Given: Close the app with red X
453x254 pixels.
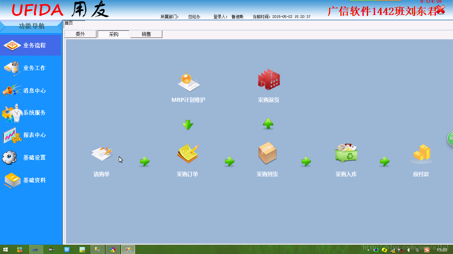Looking at the screenshot, I should click(440, 10).
